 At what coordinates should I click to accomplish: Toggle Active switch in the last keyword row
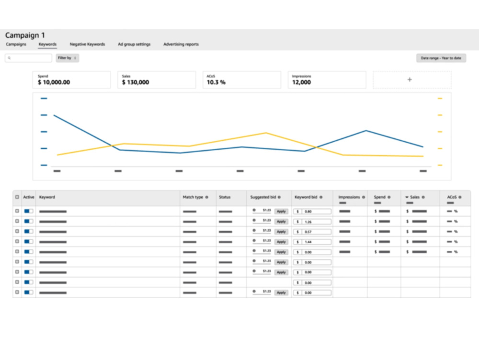[x=29, y=292]
